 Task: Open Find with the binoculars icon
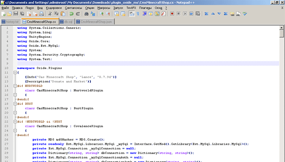pos(86,14)
